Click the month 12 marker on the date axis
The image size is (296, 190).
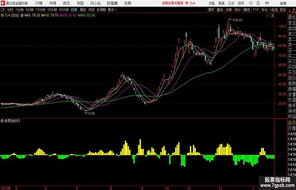pos(220,188)
